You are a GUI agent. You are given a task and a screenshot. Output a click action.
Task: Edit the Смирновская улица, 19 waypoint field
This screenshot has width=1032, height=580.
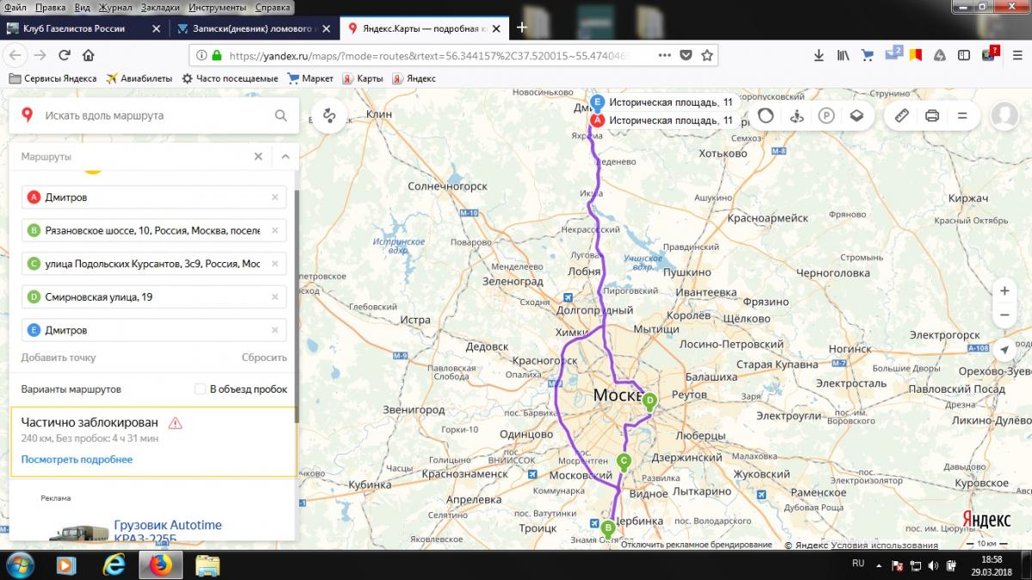(154, 297)
